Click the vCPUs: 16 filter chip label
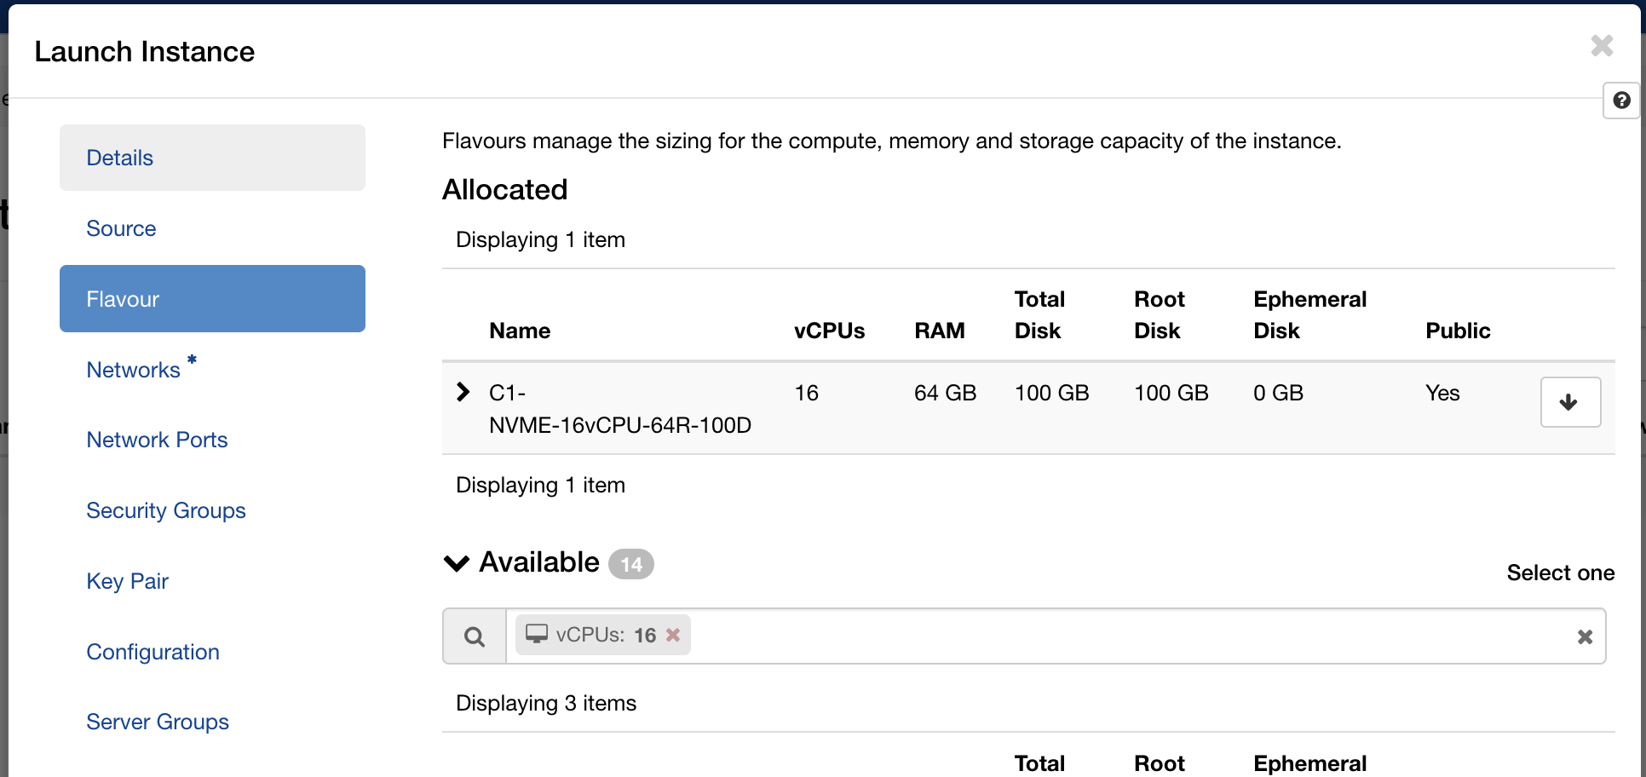The height and width of the screenshot is (777, 1646). (606, 635)
